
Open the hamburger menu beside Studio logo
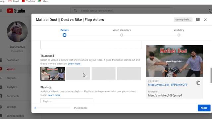1,11
